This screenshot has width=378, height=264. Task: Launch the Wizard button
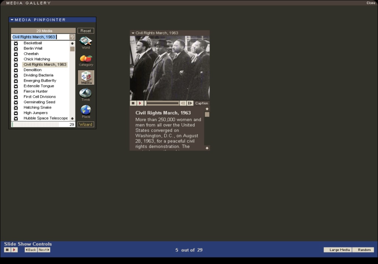click(86, 124)
